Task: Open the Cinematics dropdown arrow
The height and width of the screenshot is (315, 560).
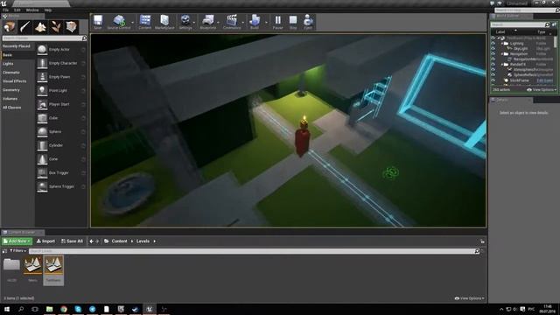Action: coord(243,23)
